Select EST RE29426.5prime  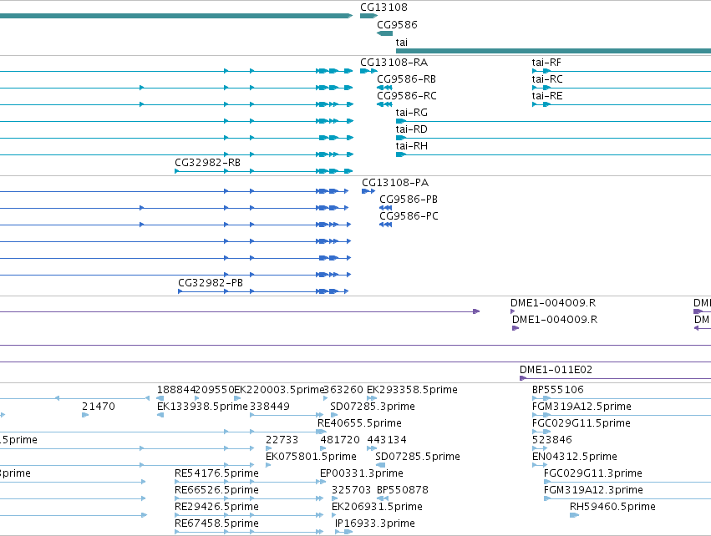pyautogui.click(x=216, y=507)
